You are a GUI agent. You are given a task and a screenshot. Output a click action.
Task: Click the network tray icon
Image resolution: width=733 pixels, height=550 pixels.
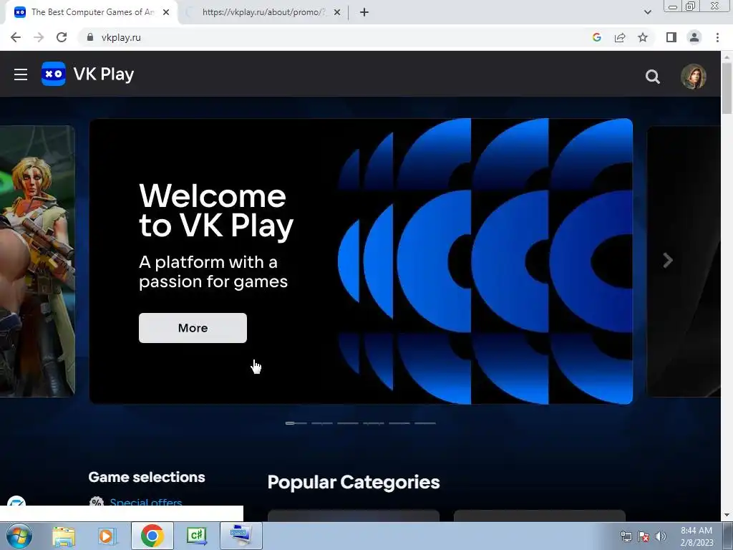pos(626,536)
